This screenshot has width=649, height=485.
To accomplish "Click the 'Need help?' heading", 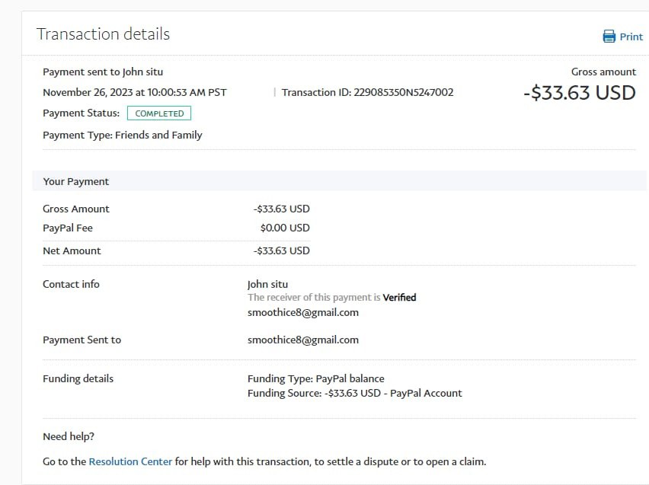I will (x=69, y=436).
